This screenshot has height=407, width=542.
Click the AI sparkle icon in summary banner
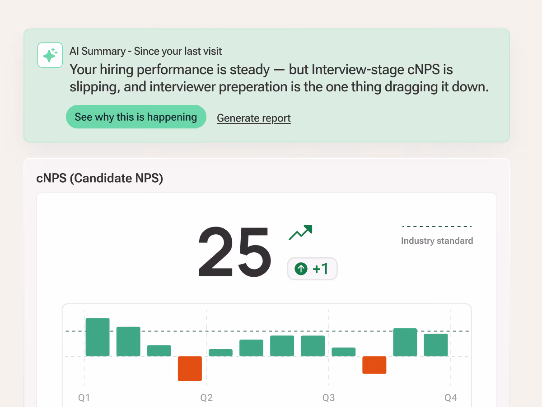(x=50, y=55)
